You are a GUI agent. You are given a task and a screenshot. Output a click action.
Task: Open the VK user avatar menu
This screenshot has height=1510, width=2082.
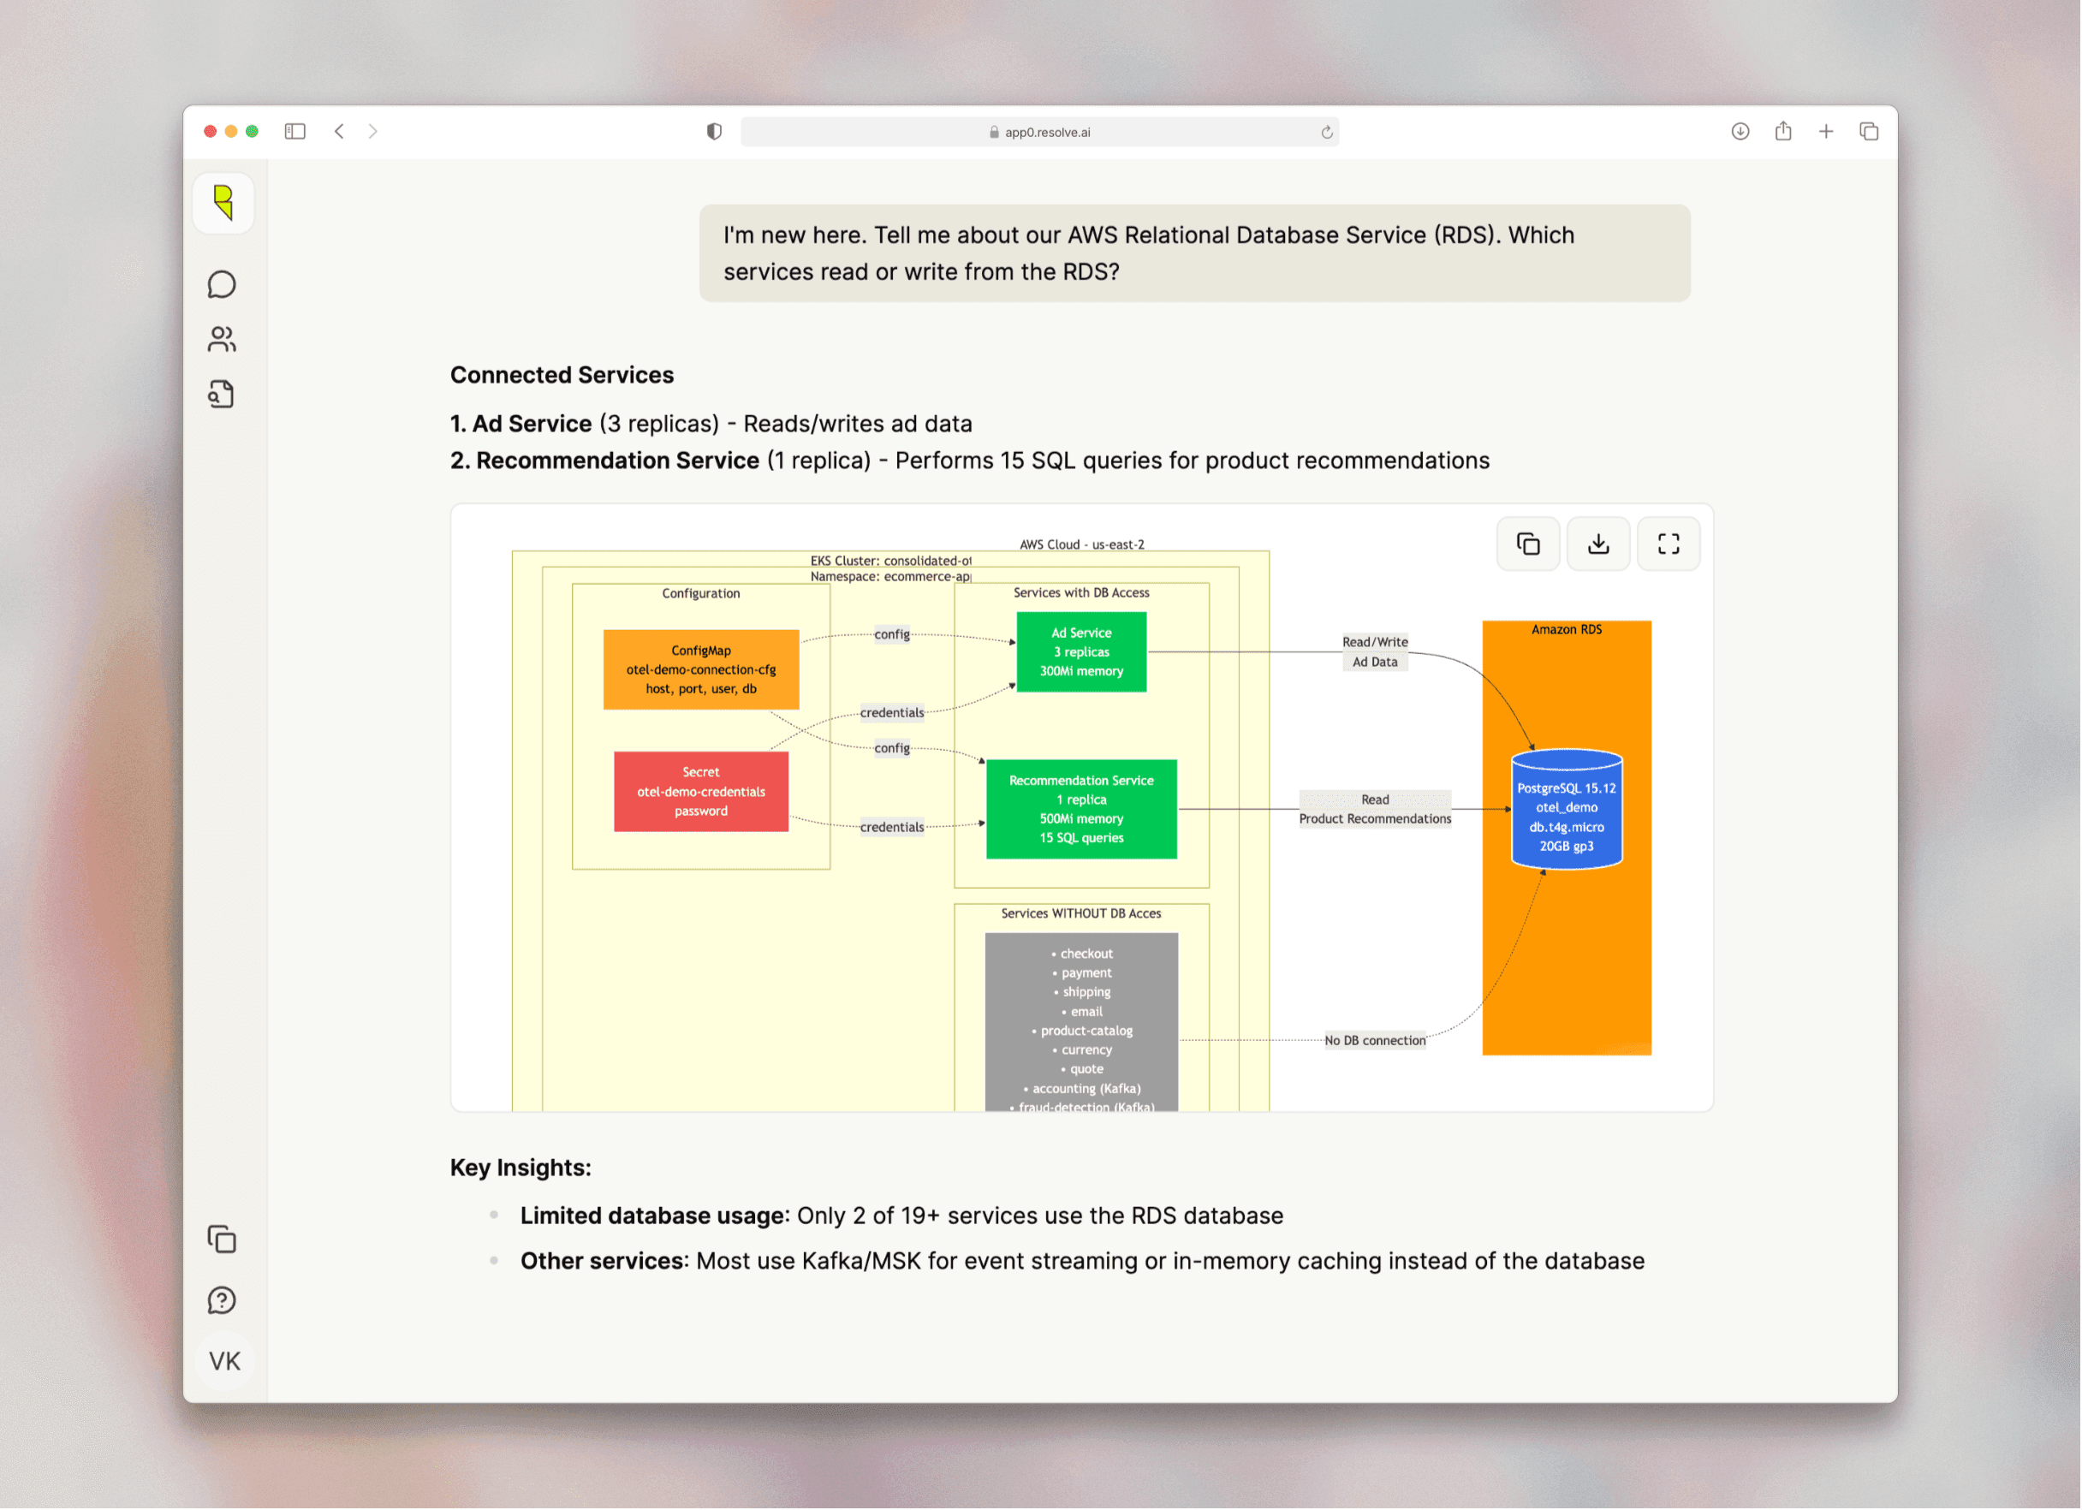224,1360
